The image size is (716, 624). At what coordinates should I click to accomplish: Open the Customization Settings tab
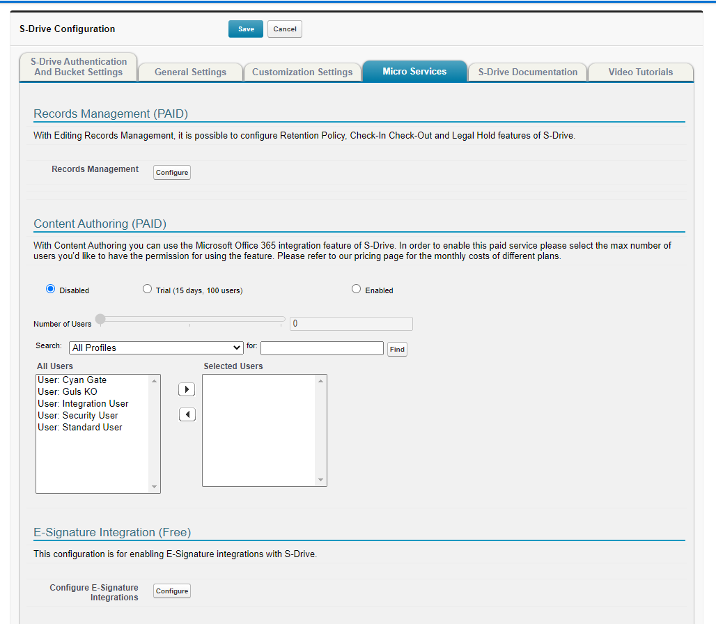(x=302, y=72)
